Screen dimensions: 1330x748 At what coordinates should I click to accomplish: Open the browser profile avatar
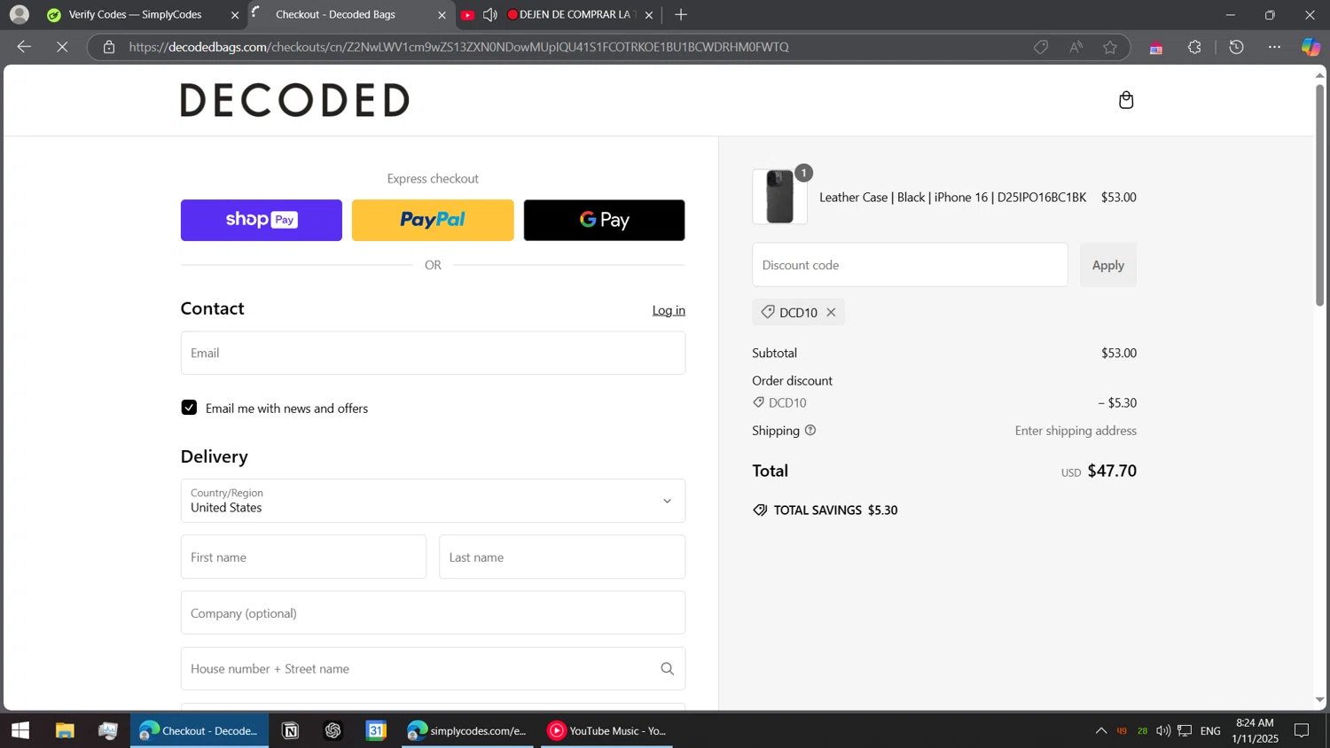pos(20,14)
